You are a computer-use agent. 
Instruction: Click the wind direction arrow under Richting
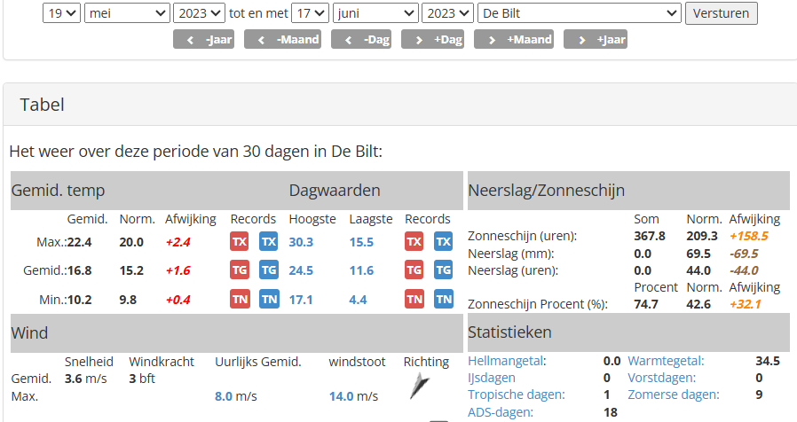pyautogui.click(x=419, y=386)
